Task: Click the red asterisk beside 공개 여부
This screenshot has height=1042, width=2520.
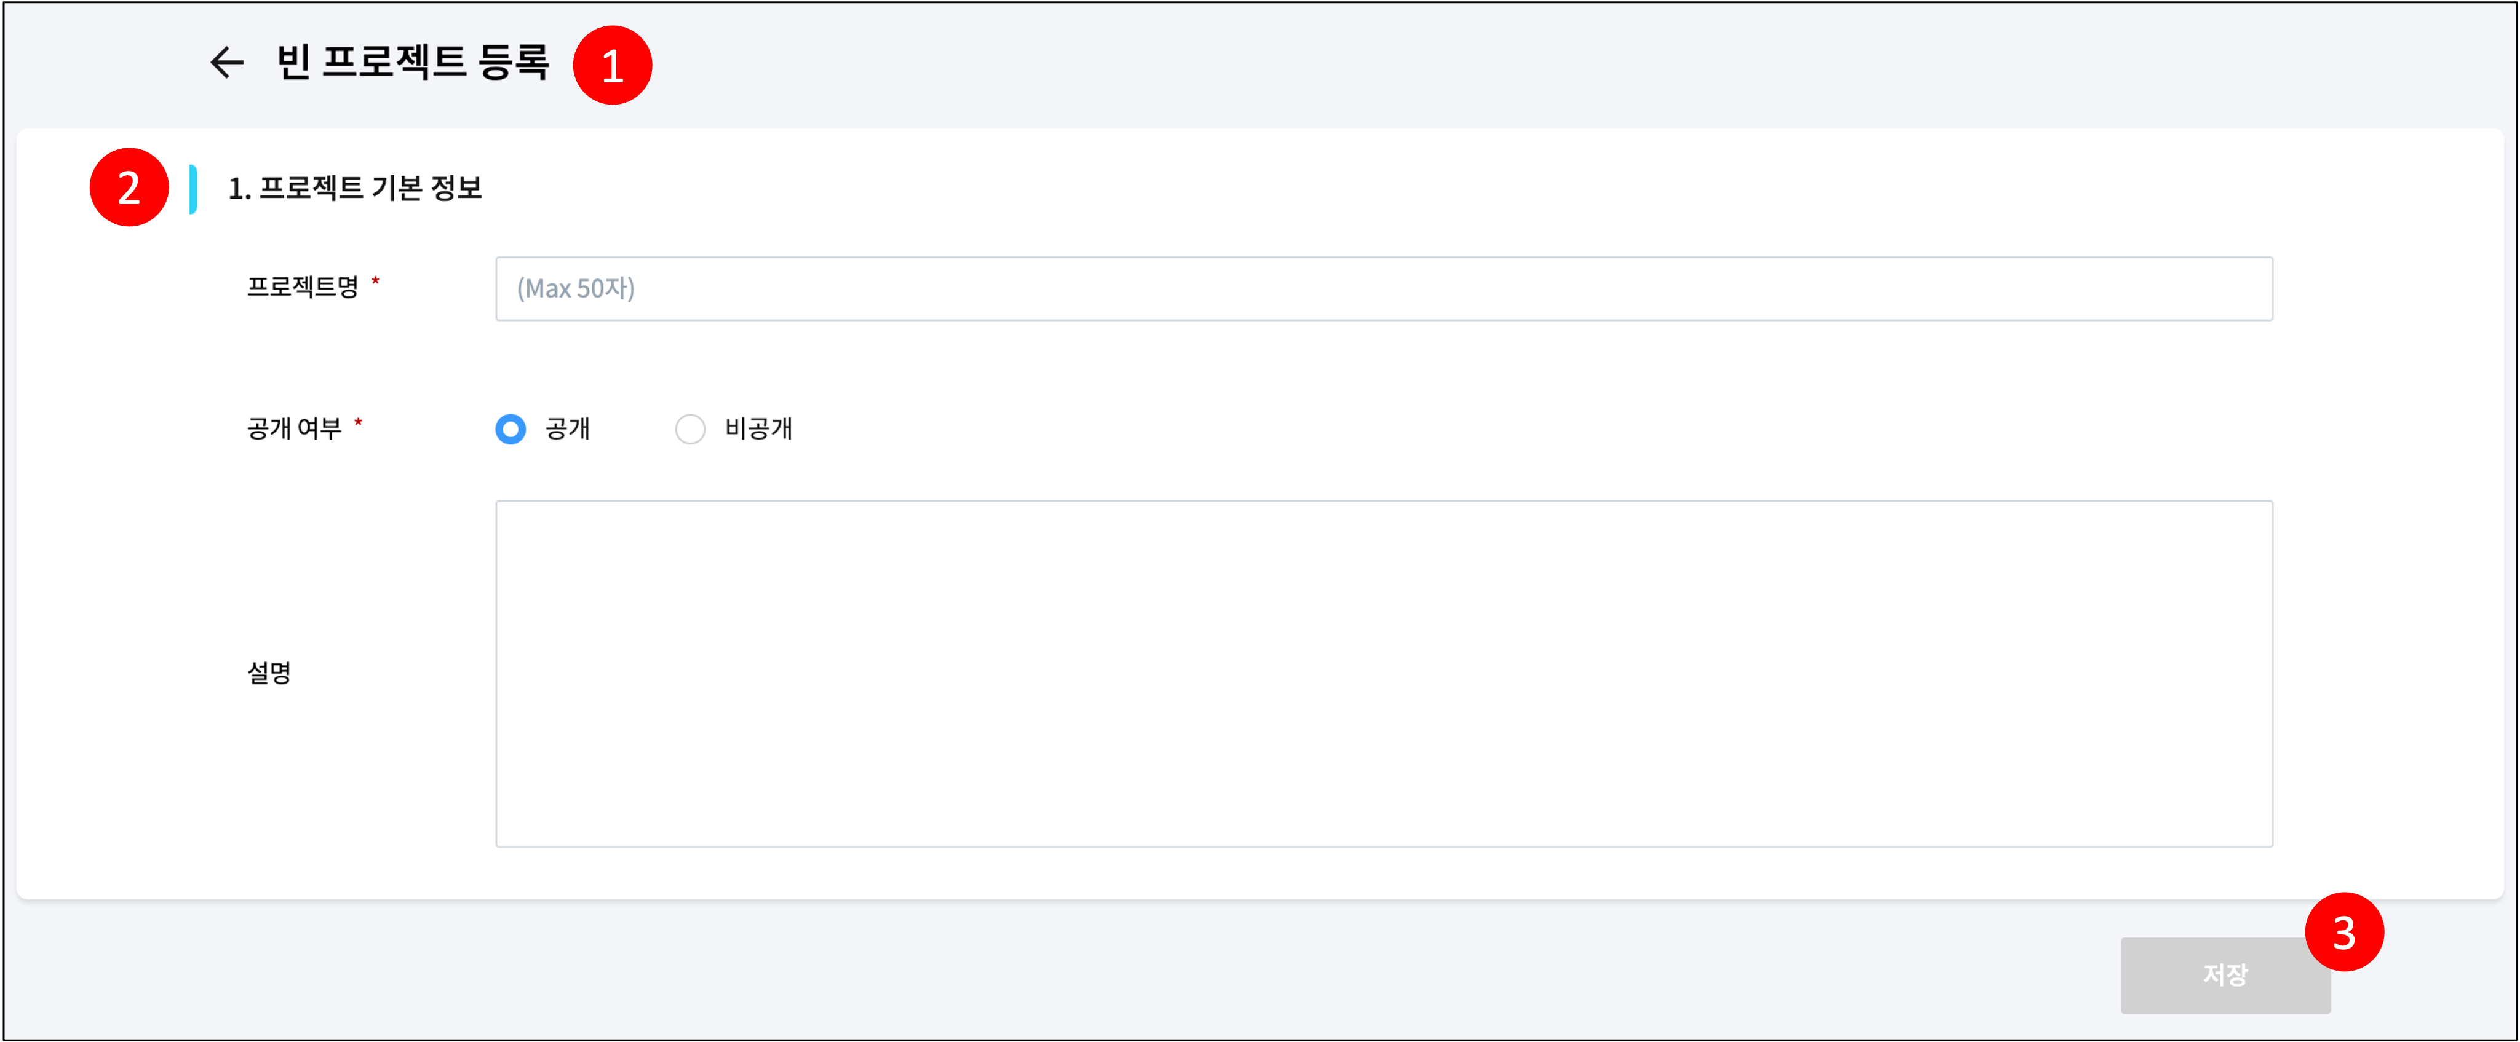Action: [358, 422]
